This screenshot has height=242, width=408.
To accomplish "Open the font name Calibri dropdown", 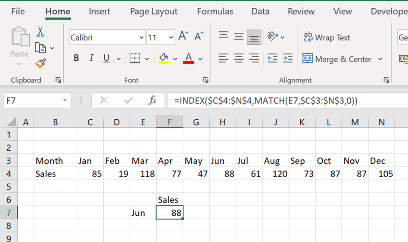I will coord(141,38).
